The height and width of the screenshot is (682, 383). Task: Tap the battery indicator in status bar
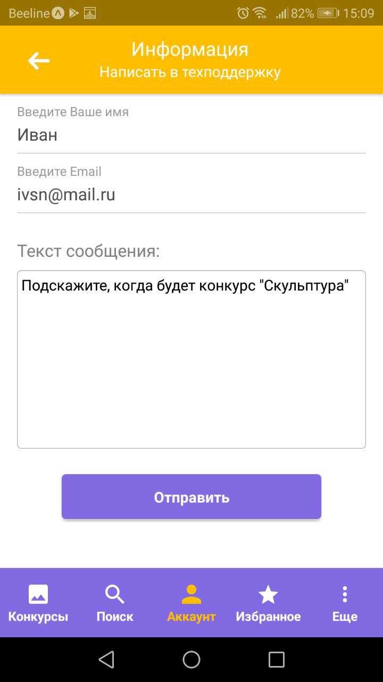(x=329, y=13)
